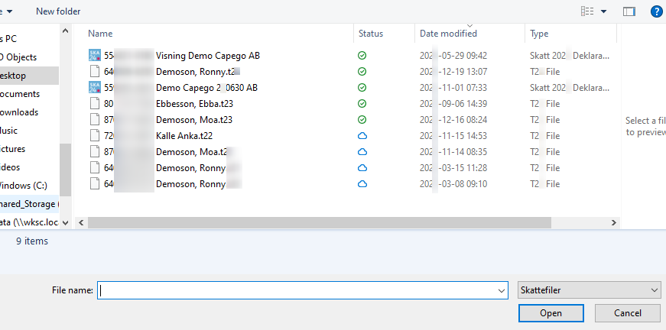Image resolution: width=666 pixels, height=330 pixels.
Task: Open the view options dropdown arrow
Action: coord(603,11)
